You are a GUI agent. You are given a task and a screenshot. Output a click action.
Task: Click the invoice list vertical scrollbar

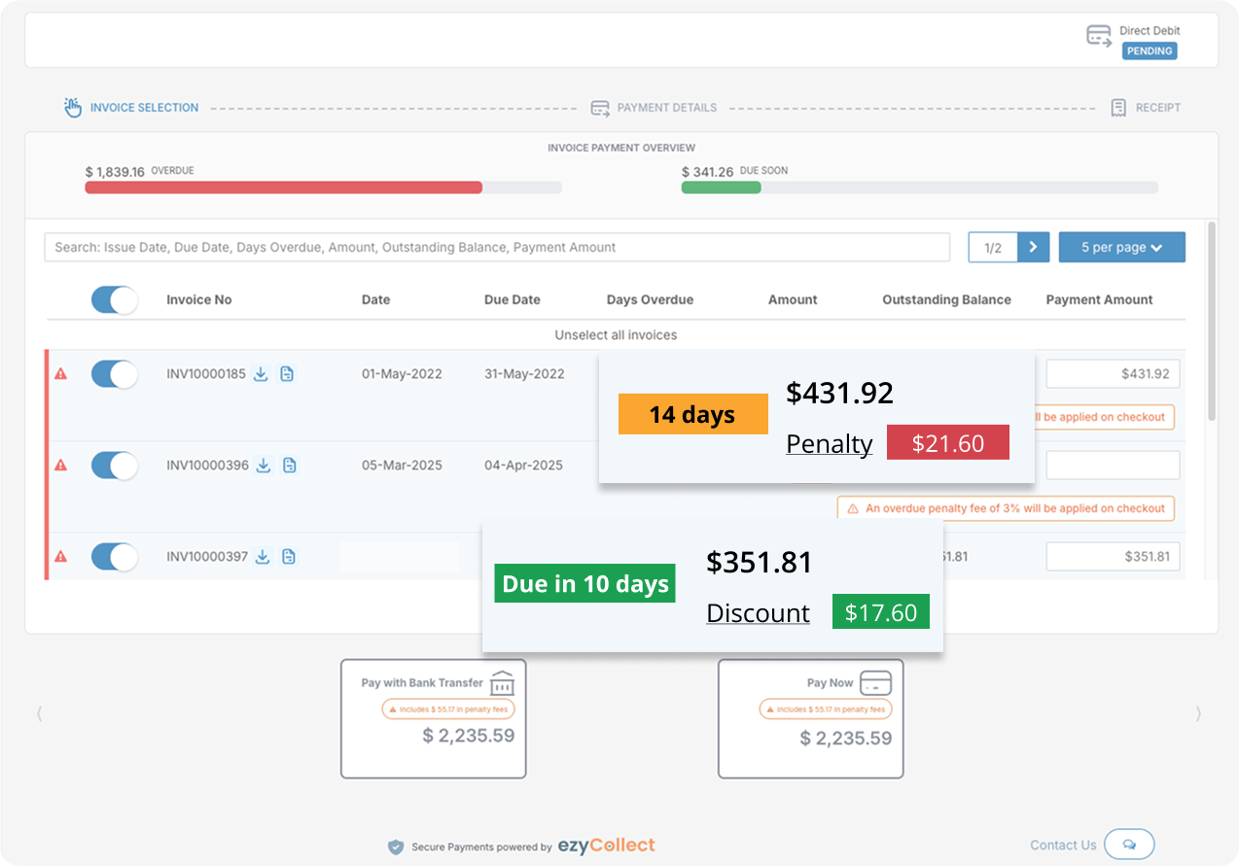click(x=1211, y=322)
